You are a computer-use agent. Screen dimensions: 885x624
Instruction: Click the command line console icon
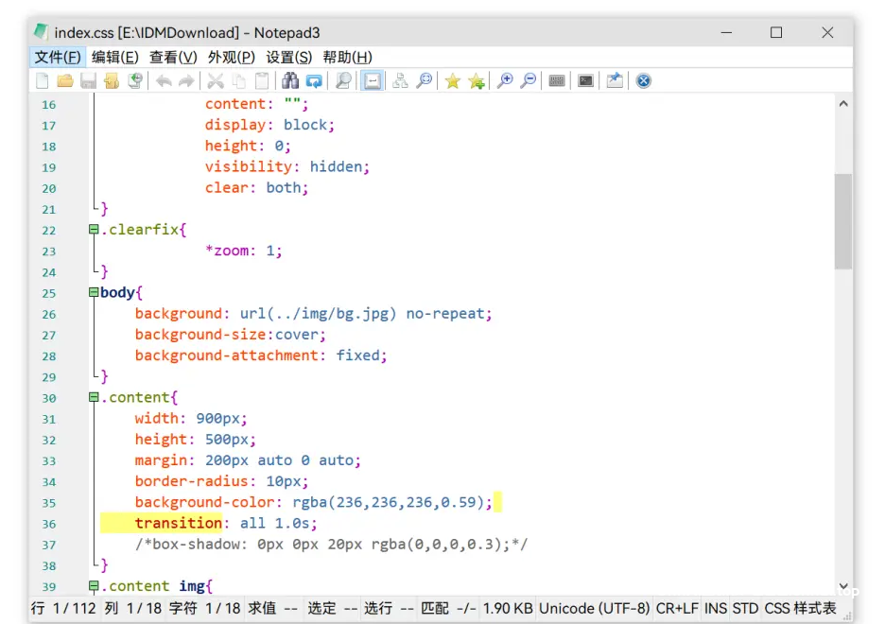[586, 81]
